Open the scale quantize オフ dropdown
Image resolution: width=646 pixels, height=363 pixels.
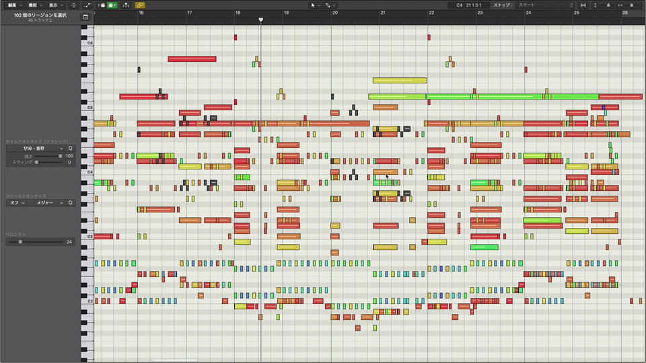click(16, 203)
